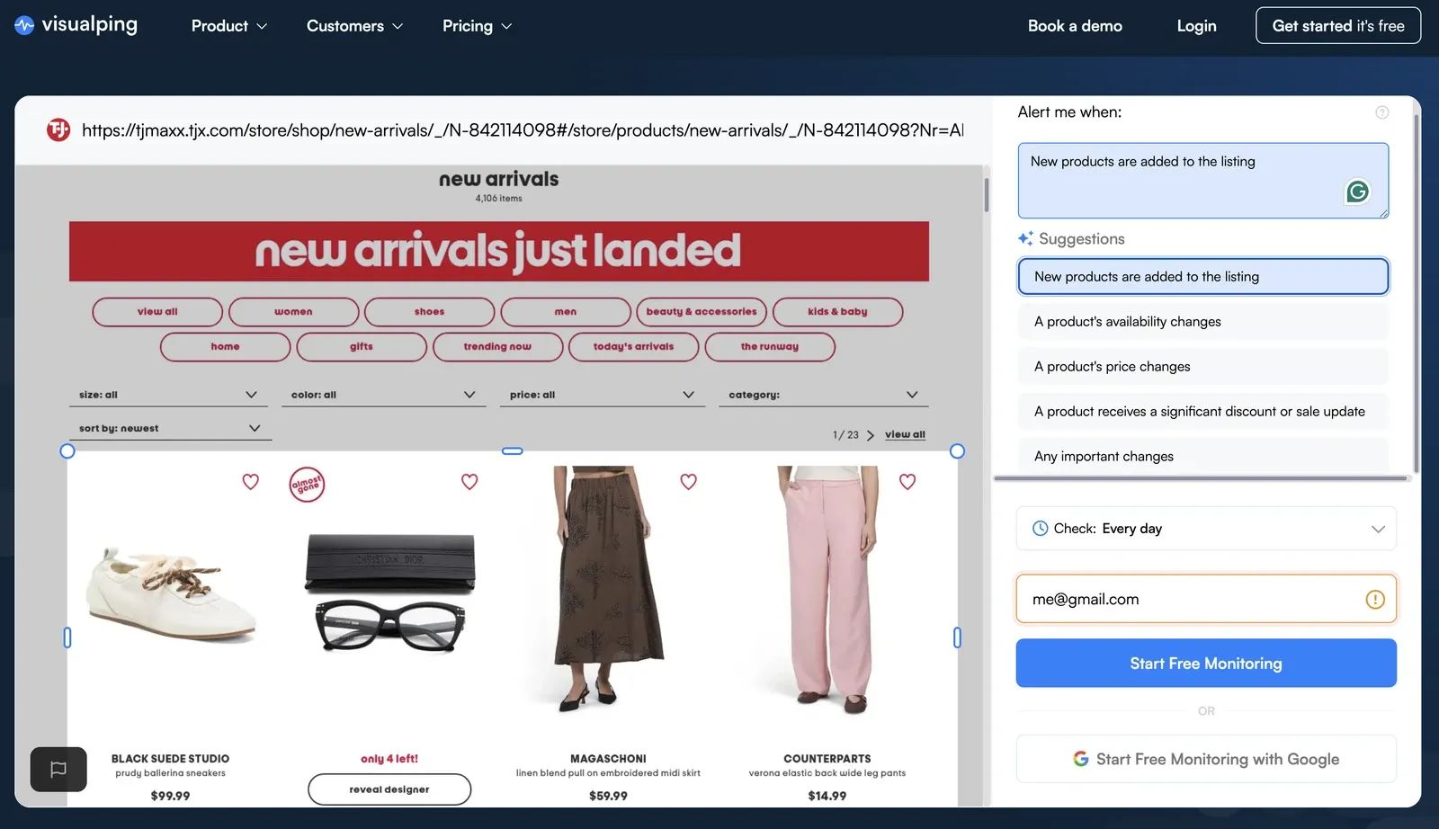The height and width of the screenshot is (829, 1439).
Task: Favorite the Counterparts pink pants heart
Action: [x=907, y=482]
